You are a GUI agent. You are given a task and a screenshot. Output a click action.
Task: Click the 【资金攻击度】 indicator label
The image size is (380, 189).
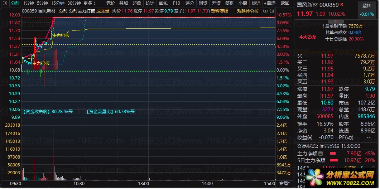click(36, 112)
